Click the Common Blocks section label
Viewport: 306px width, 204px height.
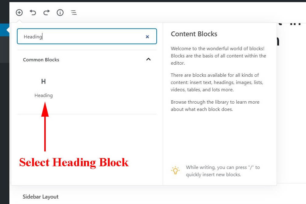(x=41, y=60)
